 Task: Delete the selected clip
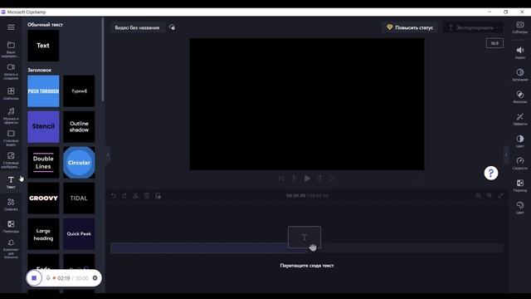pos(147,196)
